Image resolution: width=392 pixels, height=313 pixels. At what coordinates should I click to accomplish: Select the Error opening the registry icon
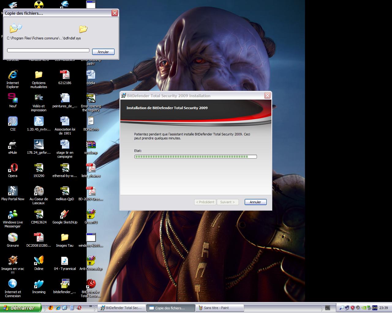coord(91,102)
